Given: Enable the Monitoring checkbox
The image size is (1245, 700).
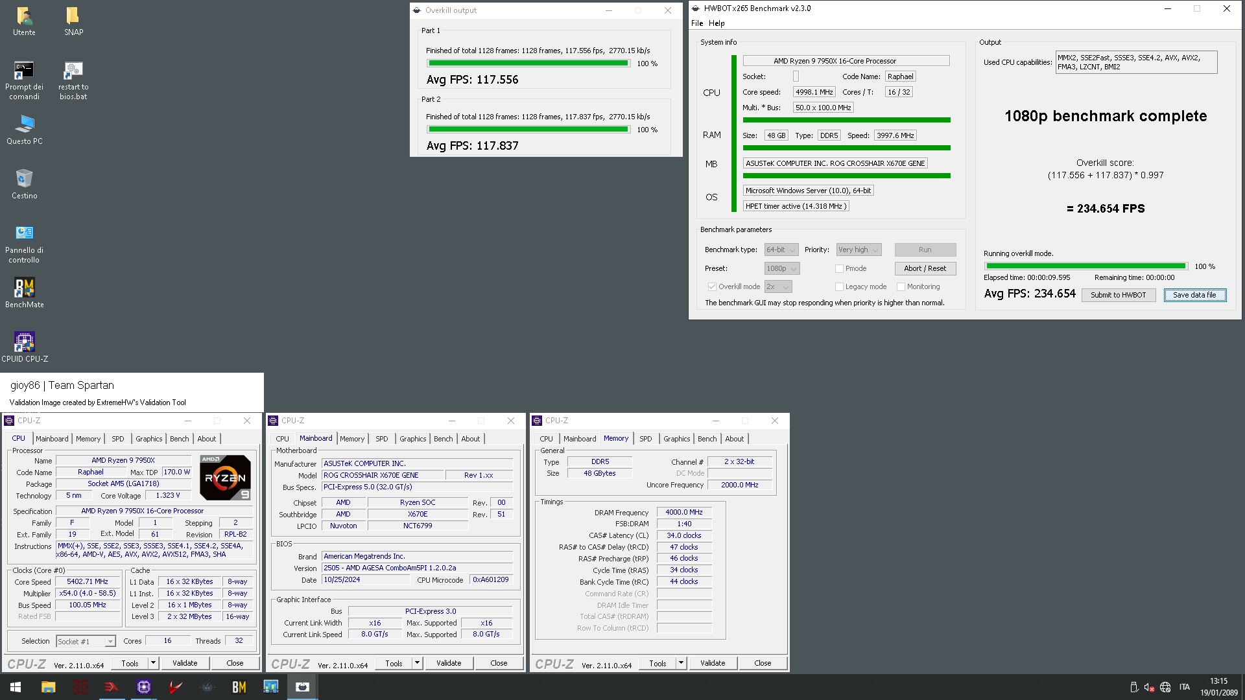Looking at the screenshot, I should pos(901,286).
